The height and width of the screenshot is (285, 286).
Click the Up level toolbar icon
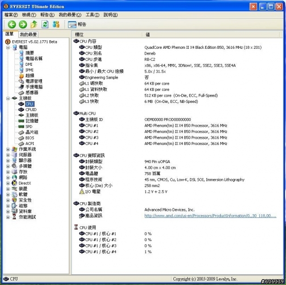(34, 24)
